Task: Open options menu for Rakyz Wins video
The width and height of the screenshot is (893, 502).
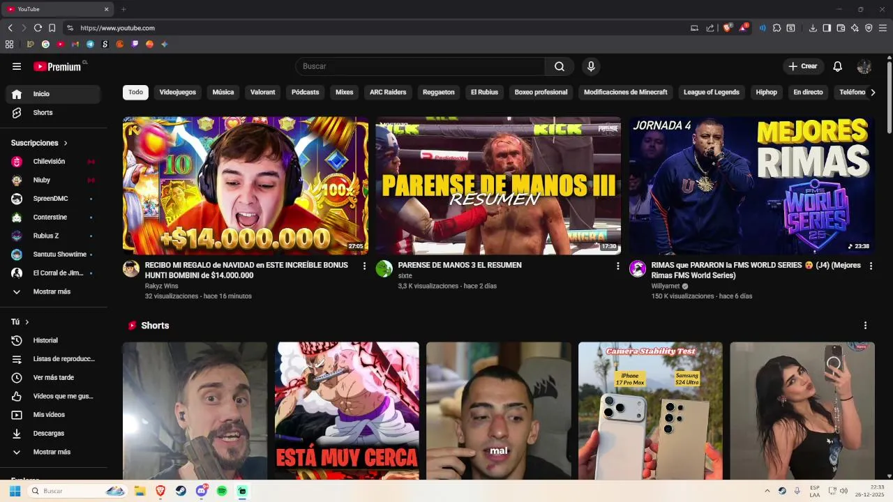Action: (364, 266)
